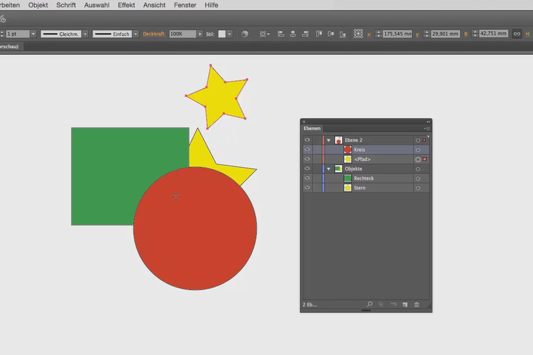The height and width of the screenshot is (355, 533).
Task: Click target circle of Stern row
Action: pos(418,188)
